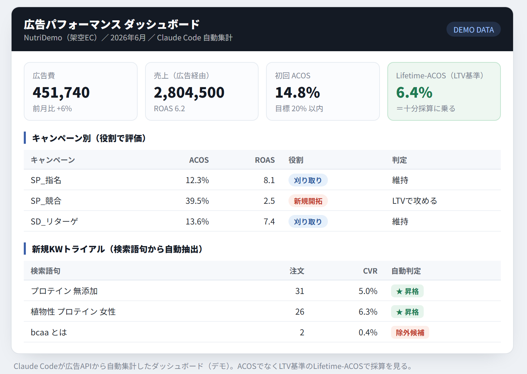Click the 自動判定 column header

coord(406,271)
